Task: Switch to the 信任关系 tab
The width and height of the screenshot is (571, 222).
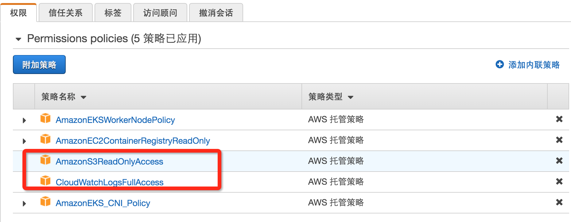Action: pyautogui.click(x=66, y=13)
